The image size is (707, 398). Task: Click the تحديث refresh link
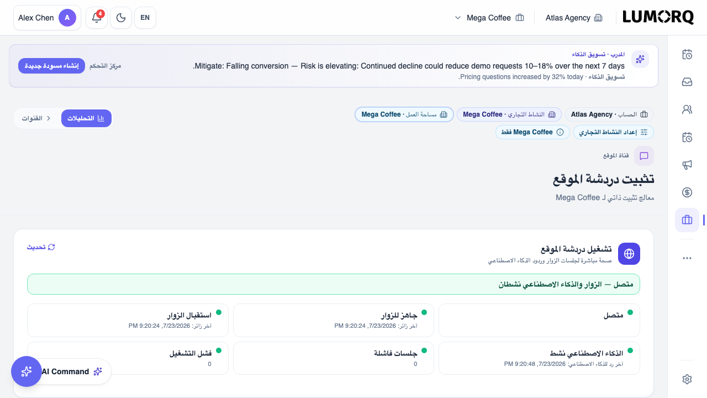41,247
